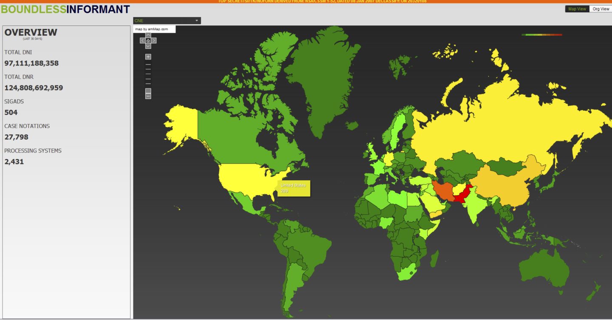The image size is (612, 320).
Task: Click the zoom slider handle
Action: (x=148, y=91)
